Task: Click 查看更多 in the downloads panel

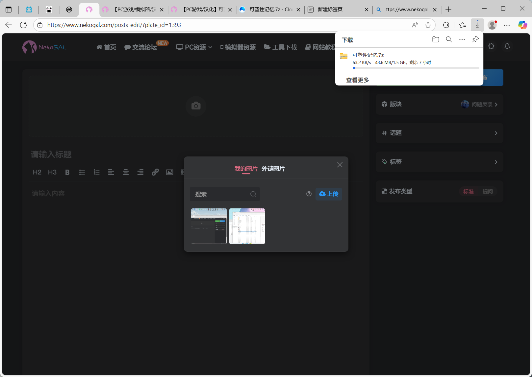Action: 357,80
